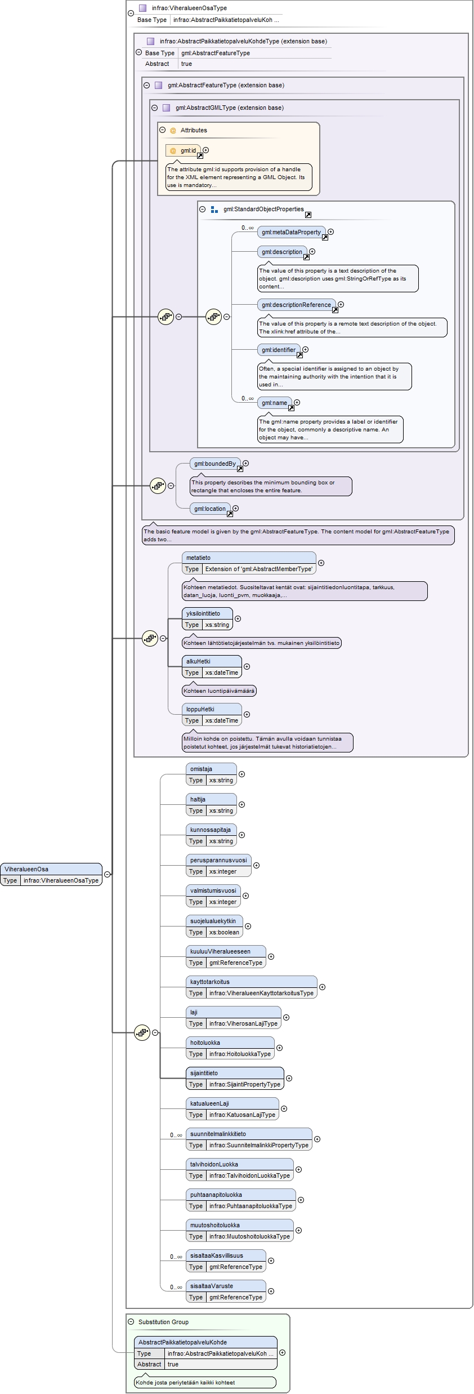Viewport: 474px width, 1394px height.
Task: Open the infrao:HoitoluokkaType type link
Action: pos(240,1054)
